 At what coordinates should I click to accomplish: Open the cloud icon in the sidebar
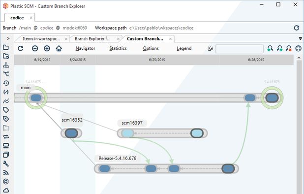pos(6,191)
